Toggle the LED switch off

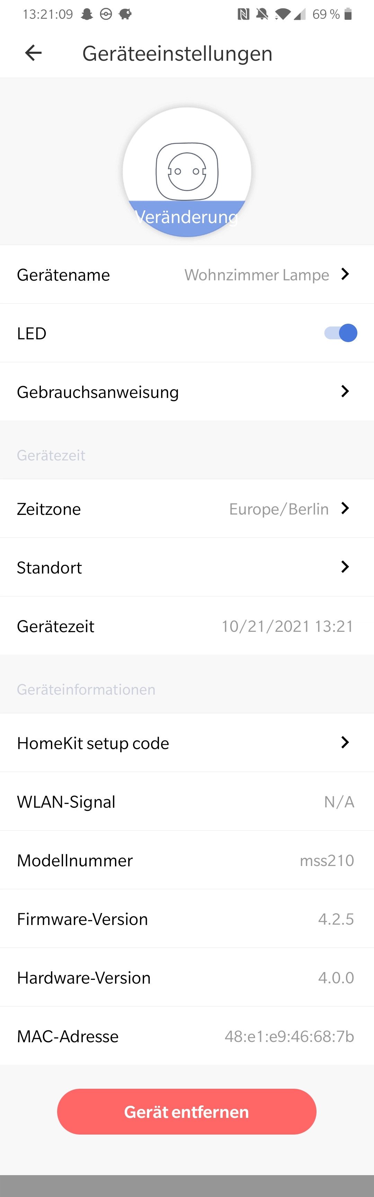(x=341, y=333)
